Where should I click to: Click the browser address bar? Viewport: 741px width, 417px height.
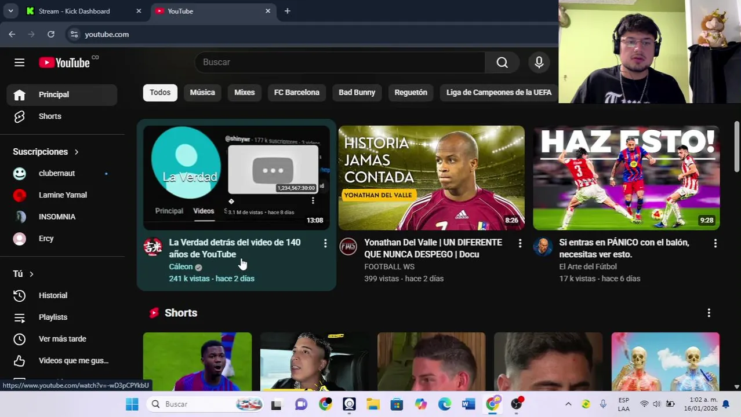pyautogui.click(x=313, y=34)
